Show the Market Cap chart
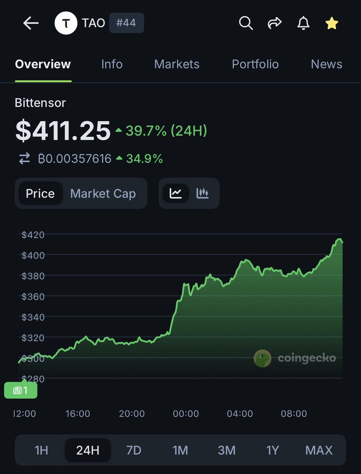Image resolution: width=361 pixels, height=474 pixels. pos(103,194)
